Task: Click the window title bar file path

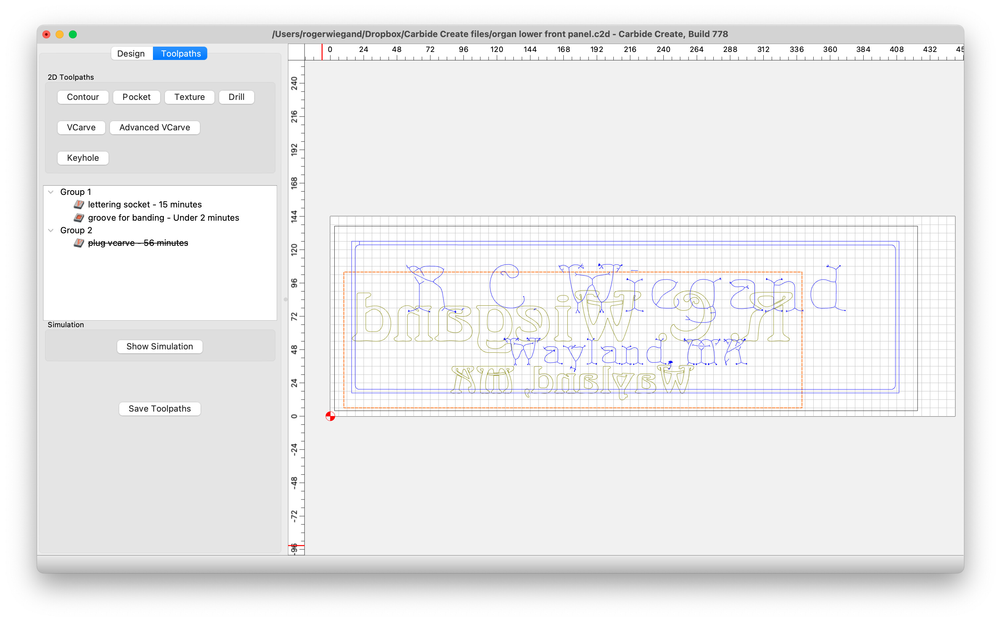Action: (500, 34)
